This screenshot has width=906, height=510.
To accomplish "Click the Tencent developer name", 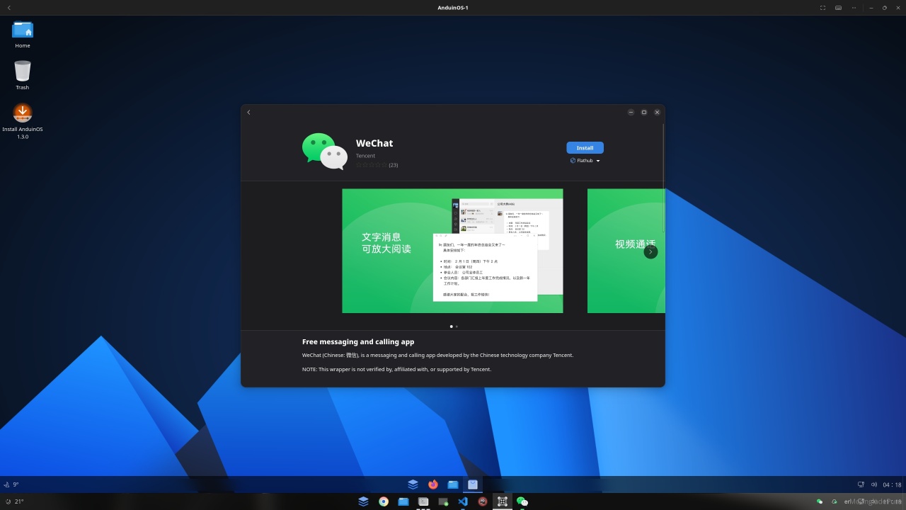I will coord(365,156).
